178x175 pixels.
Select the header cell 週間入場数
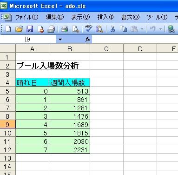click(x=70, y=82)
